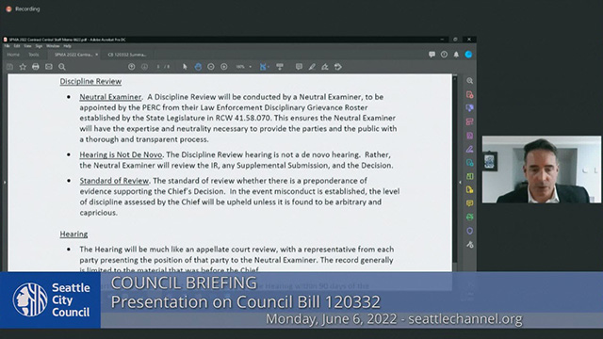Open the View menu
This screenshot has height=339, width=603.
(27, 46)
